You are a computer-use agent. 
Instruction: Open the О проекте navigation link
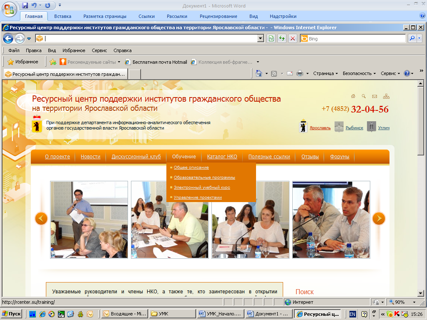coord(58,157)
